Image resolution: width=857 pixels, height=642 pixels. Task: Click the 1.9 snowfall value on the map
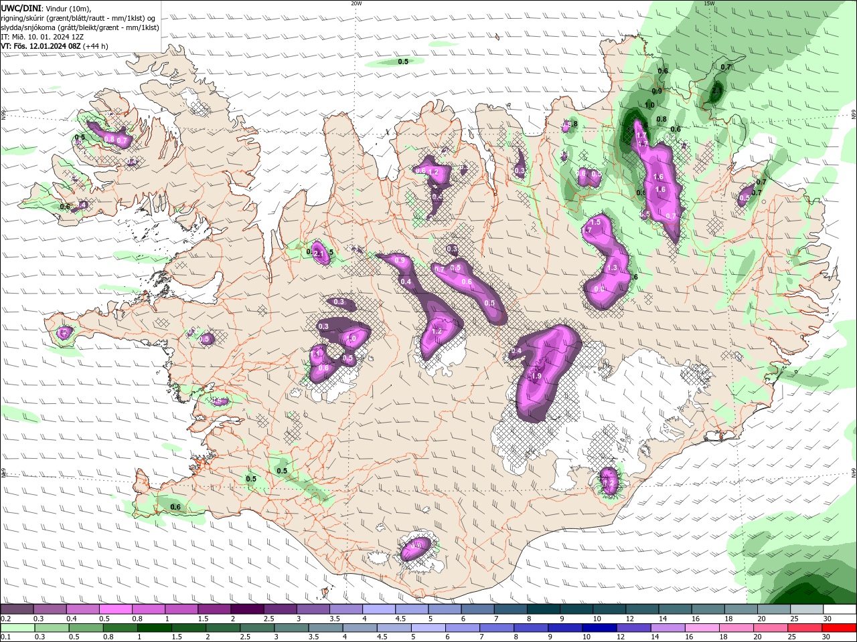[x=536, y=377]
